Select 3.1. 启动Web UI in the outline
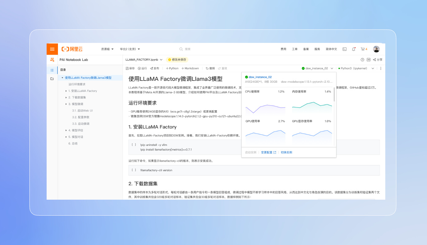 click(83, 111)
